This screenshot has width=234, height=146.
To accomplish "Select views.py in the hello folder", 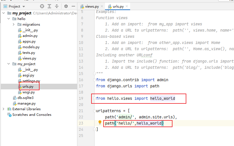I will [x=27, y=58].
